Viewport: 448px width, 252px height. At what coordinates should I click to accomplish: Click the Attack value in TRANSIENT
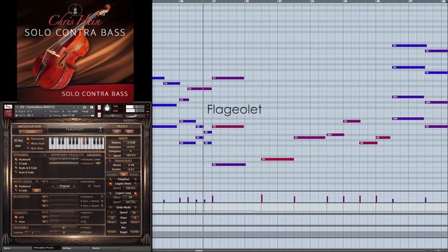pyautogui.click(x=131, y=165)
